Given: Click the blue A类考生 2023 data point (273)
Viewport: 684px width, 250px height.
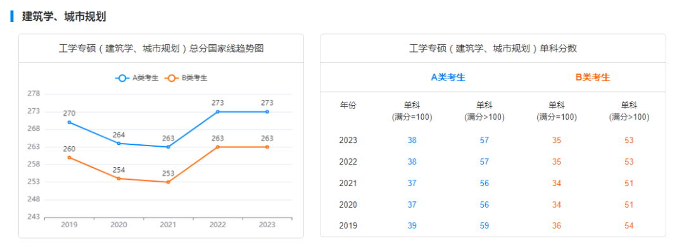Looking at the screenshot, I should click(267, 111).
